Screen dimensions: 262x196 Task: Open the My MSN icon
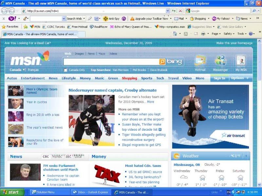click(241, 60)
